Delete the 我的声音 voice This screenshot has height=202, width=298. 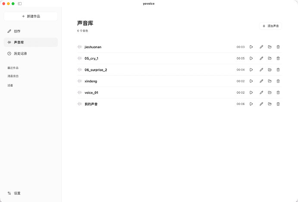(278, 104)
